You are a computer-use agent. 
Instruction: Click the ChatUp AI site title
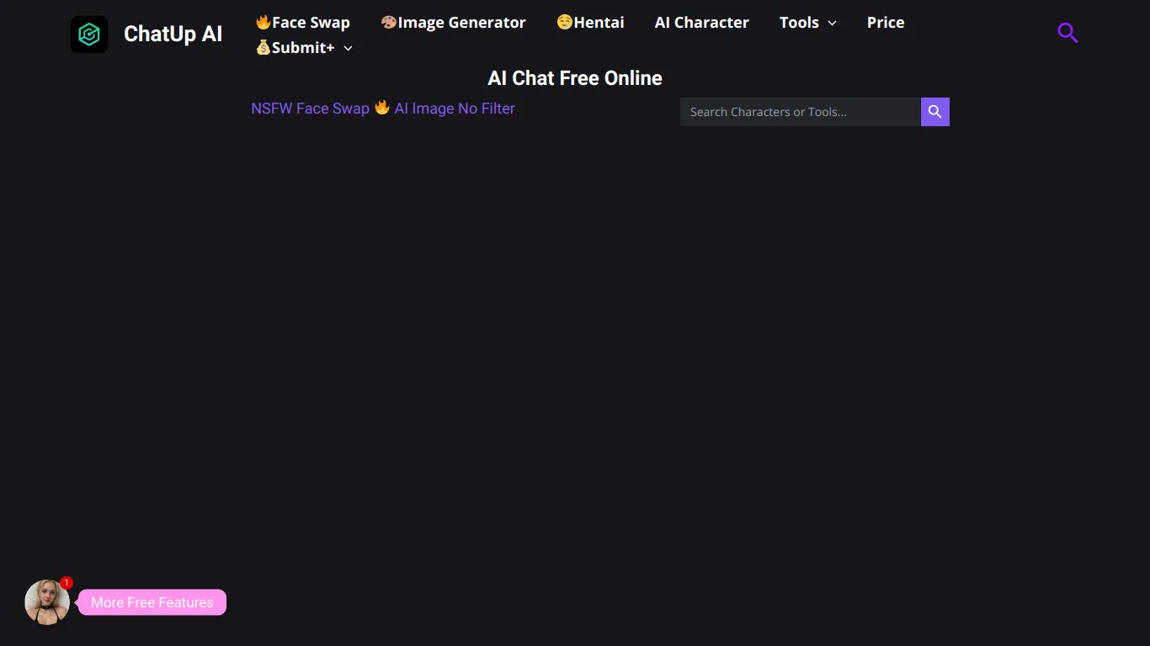pos(173,34)
